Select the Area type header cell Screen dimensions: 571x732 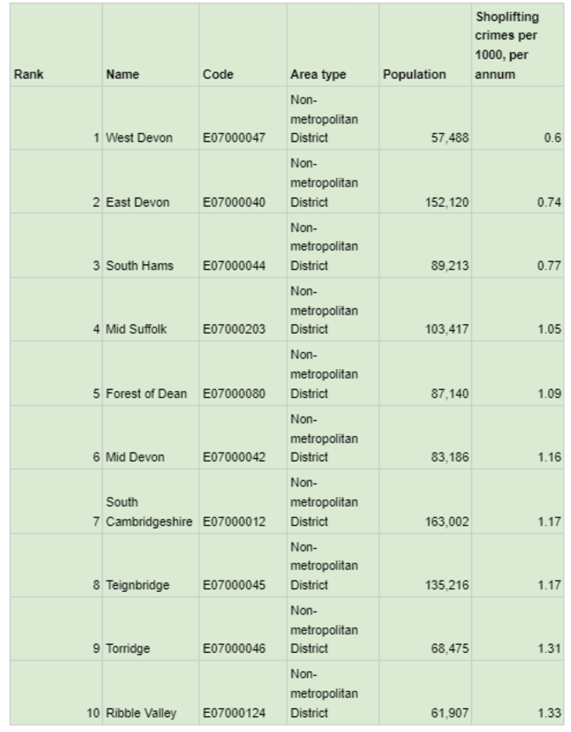click(x=318, y=75)
